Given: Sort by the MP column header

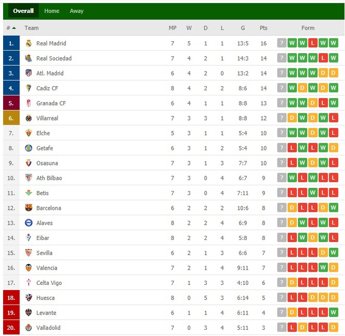Looking at the screenshot, I should tap(172, 28).
